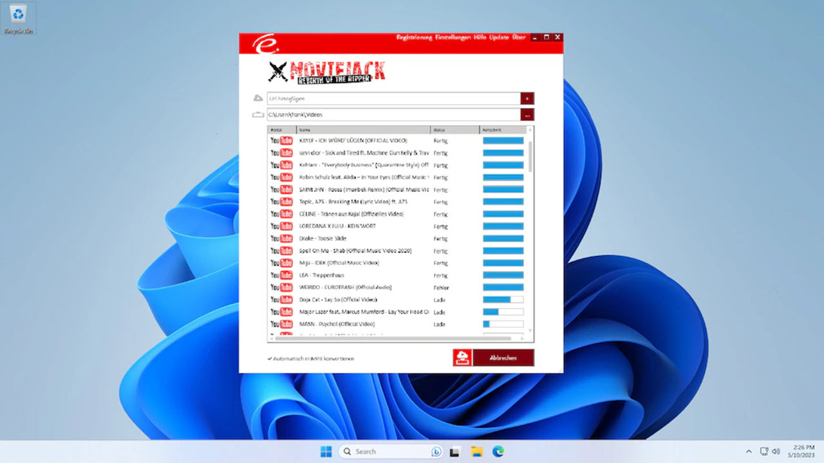Open the Task View taskbar icon

pos(454,451)
